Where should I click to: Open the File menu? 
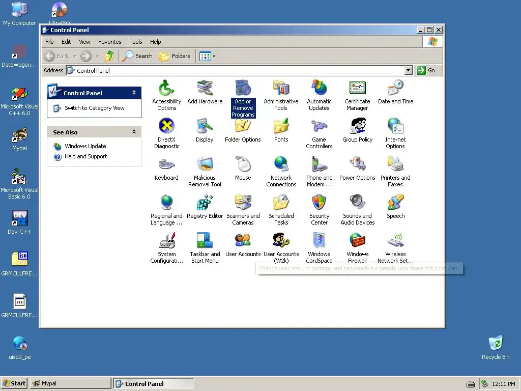point(49,42)
